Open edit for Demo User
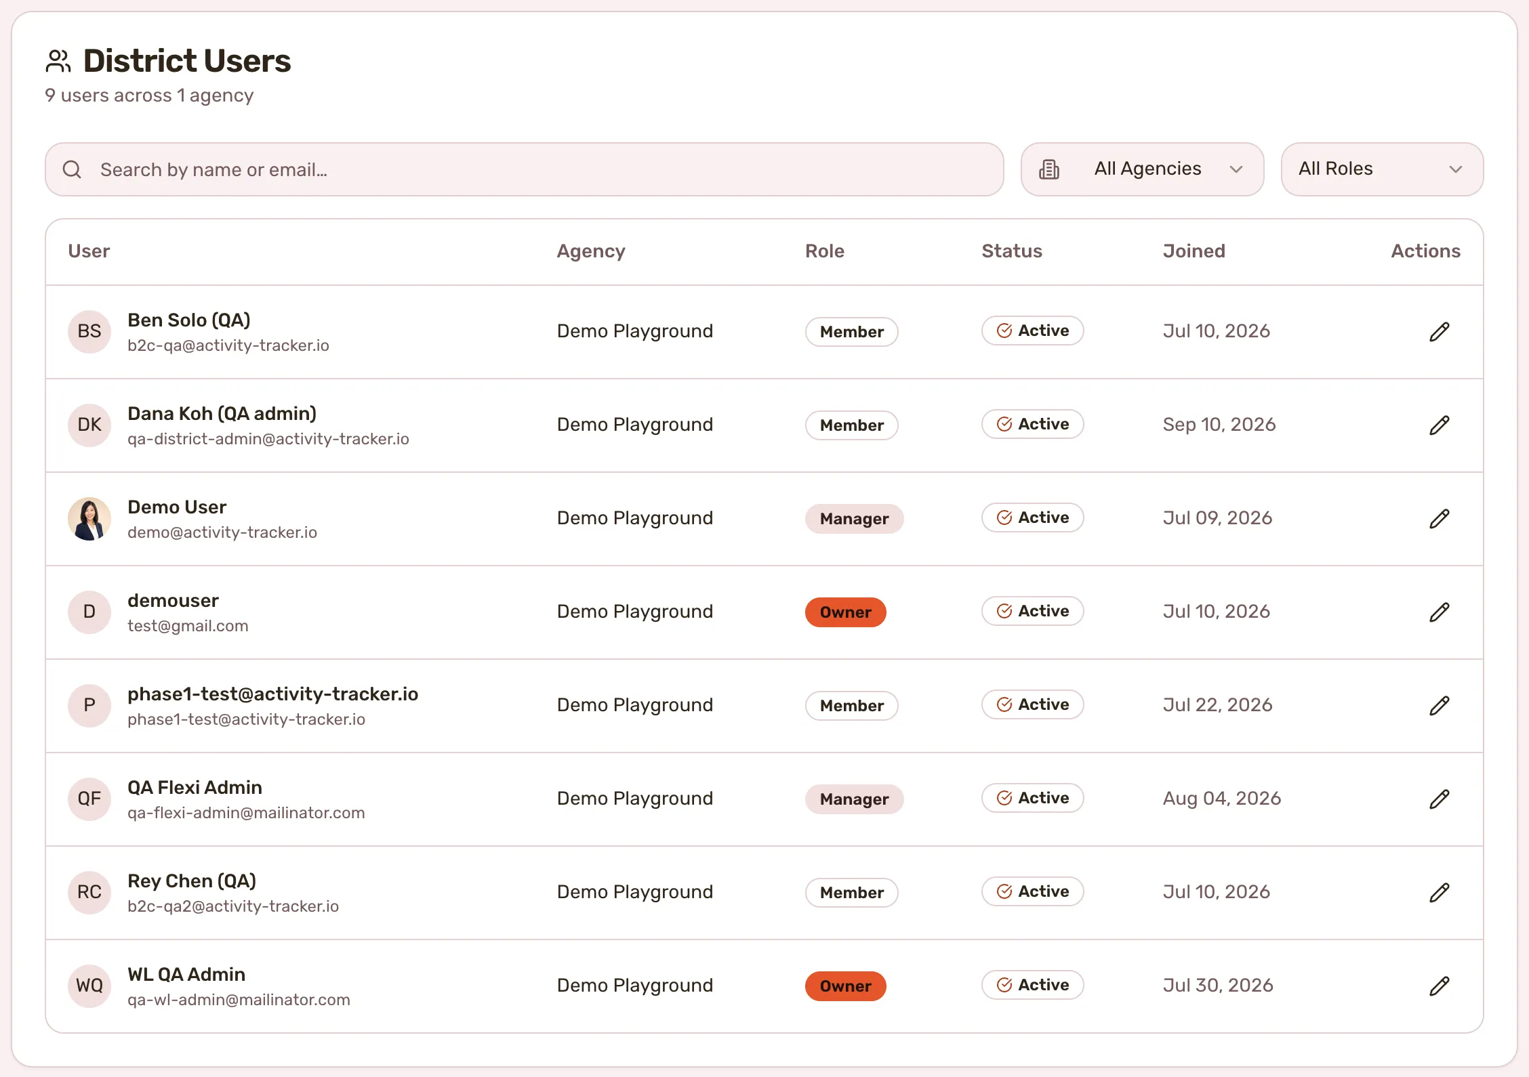Image resolution: width=1529 pixels, height=1077 pixels. [x=1440, y=519]
